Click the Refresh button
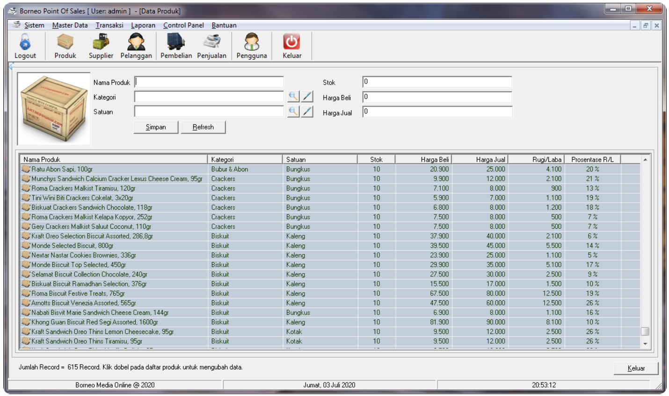The height and width of the screenshot is (396, 669). [203, 127]
